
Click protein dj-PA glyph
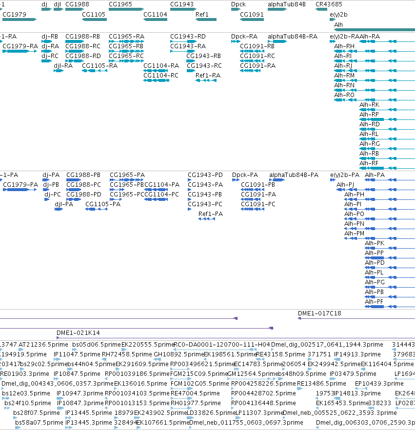46,180
